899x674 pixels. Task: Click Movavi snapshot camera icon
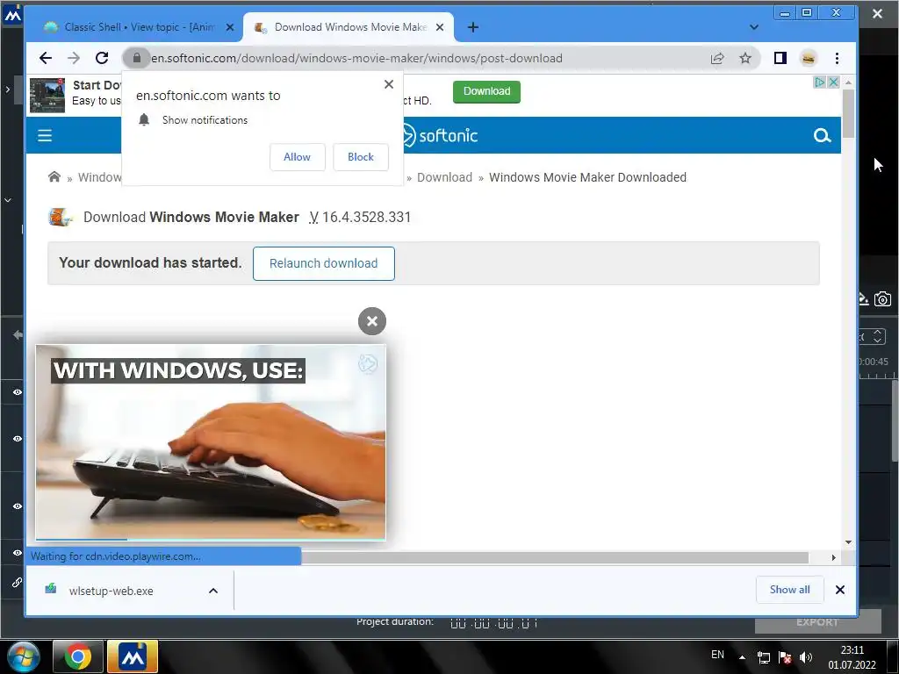882,298
